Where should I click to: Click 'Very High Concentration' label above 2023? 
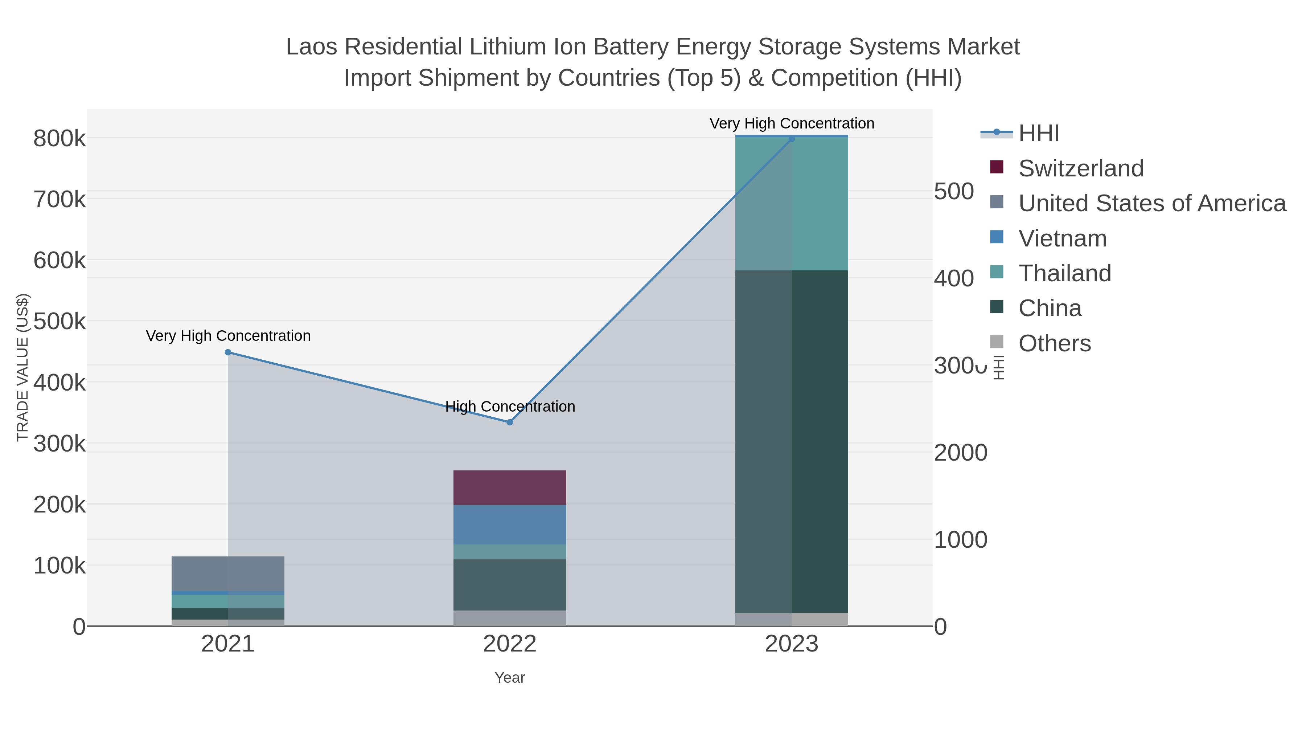tap(792, 123)
